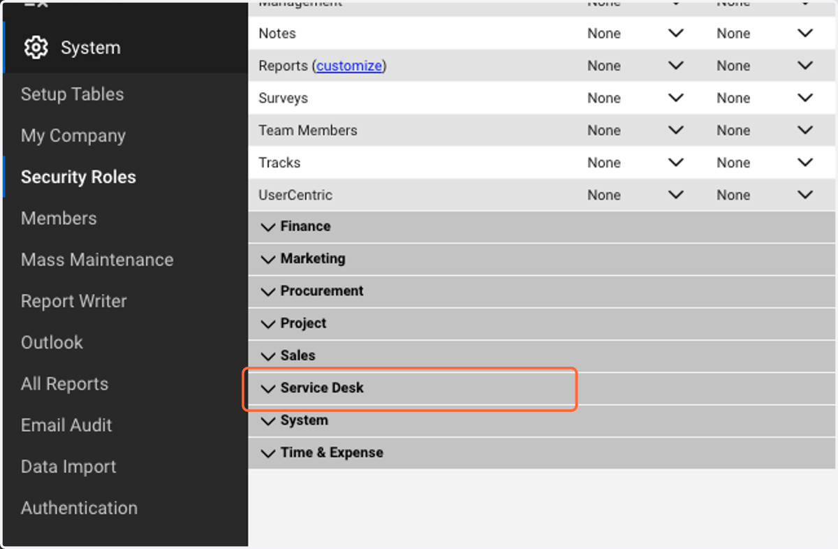Screen dimensions: 838x549
Task: Click the Notes row label
Action: [x=277, y=34]
